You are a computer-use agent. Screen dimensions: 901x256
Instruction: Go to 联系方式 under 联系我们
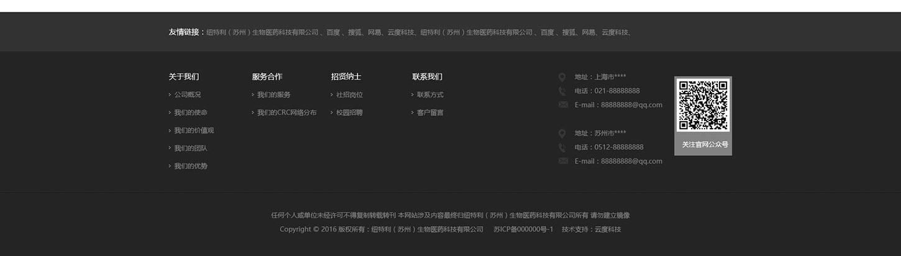point(430,95)
